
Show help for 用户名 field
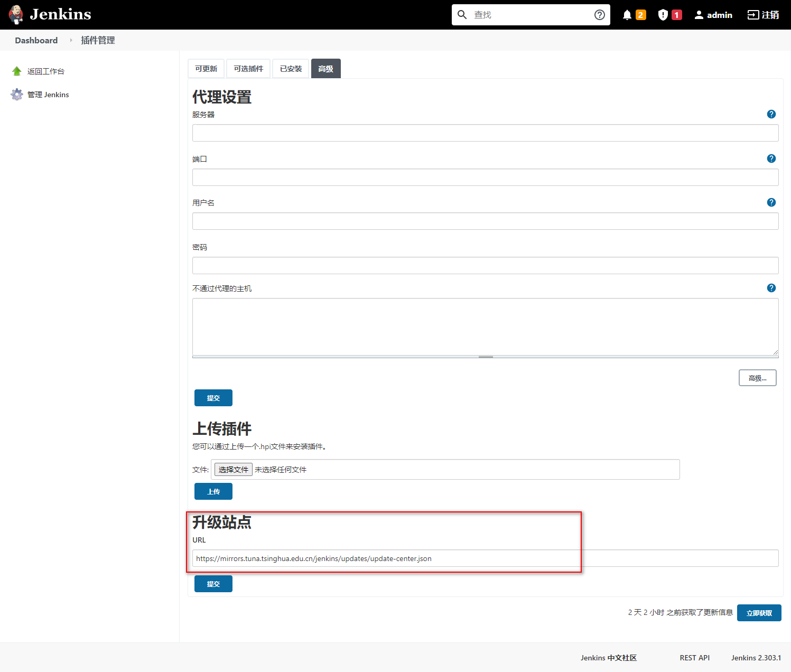pyautogui.click(x=771, y=202)
